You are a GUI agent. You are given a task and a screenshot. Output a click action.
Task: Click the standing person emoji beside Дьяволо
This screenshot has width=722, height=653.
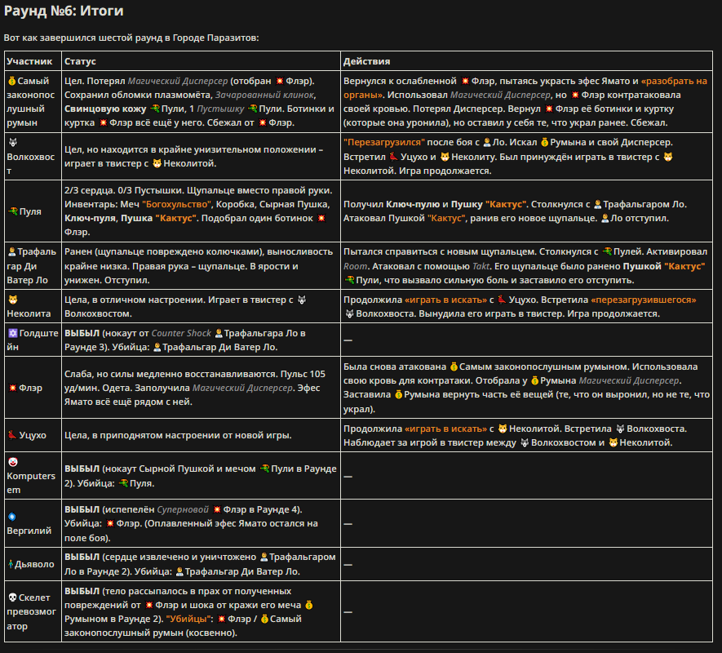coord(11,564)
